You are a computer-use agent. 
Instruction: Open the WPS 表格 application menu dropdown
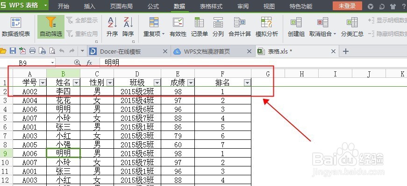click(46, 5)
